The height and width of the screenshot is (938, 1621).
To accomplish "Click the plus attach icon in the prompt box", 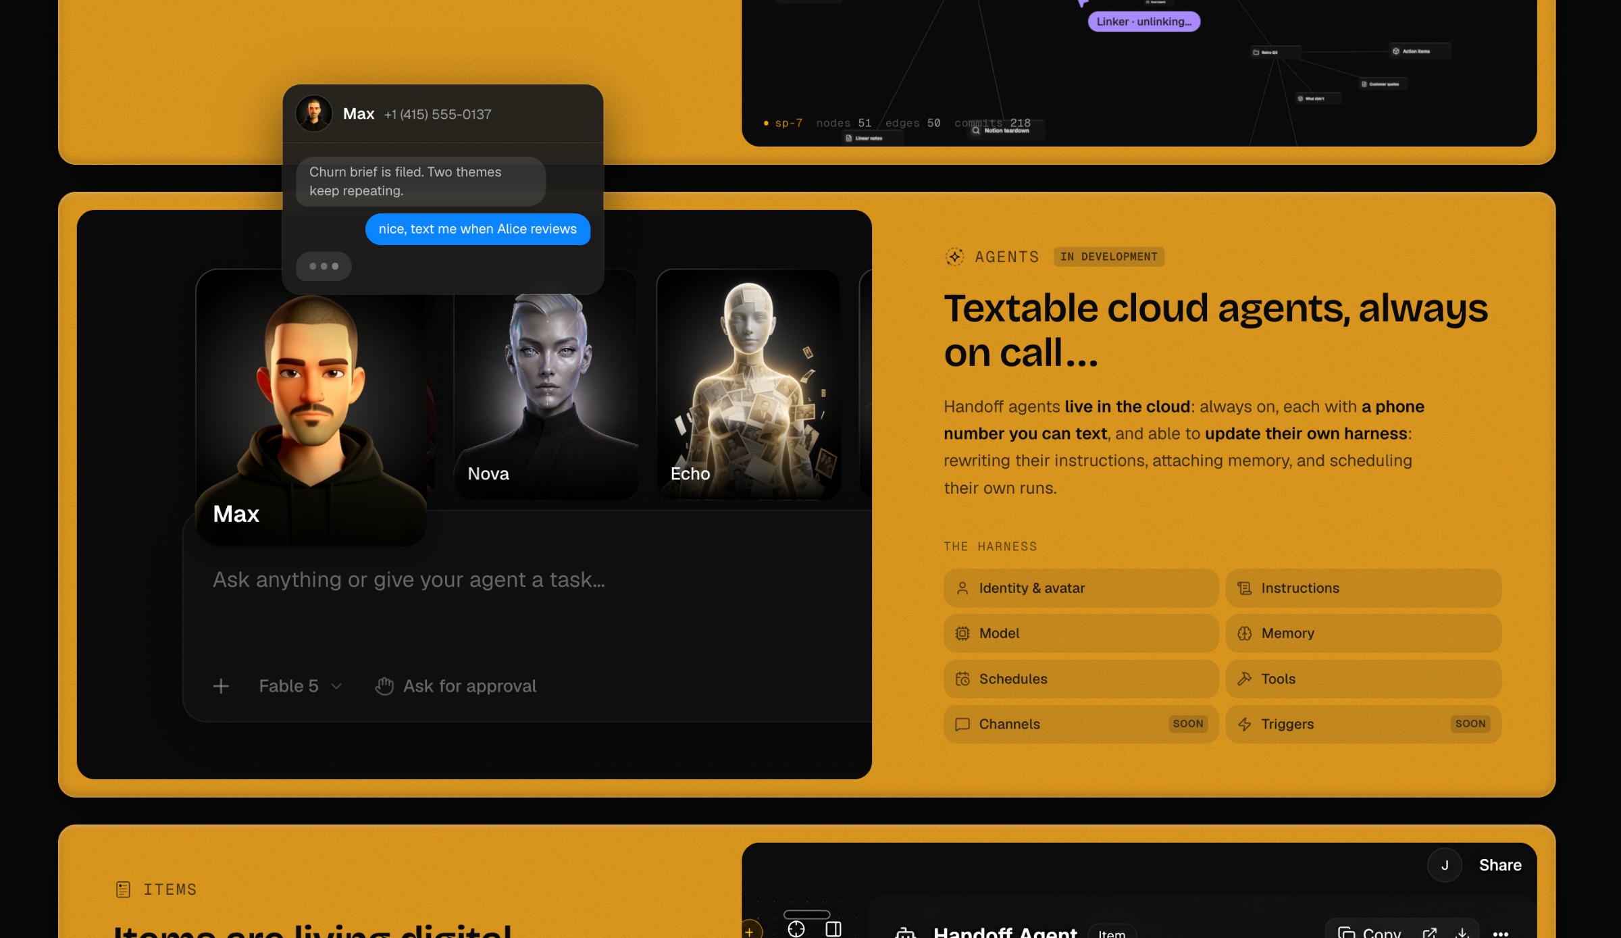I will click(x=221, y=686).
